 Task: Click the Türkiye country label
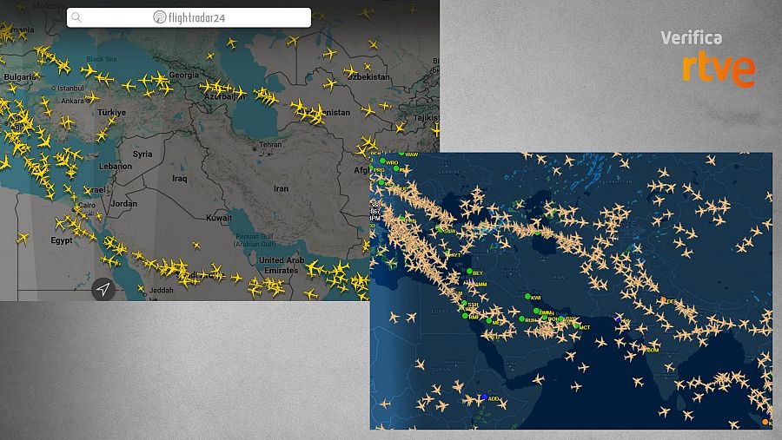coord(112,113)
